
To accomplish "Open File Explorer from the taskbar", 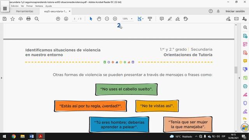I will pyautogui.click(x=23, y=136).
